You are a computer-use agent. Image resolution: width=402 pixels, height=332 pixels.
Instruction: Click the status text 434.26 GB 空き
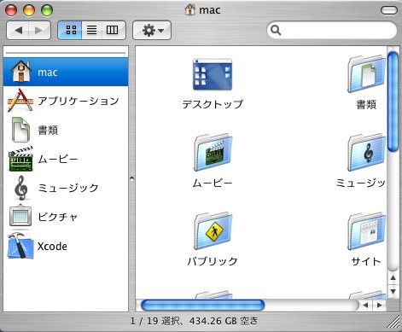224,321
